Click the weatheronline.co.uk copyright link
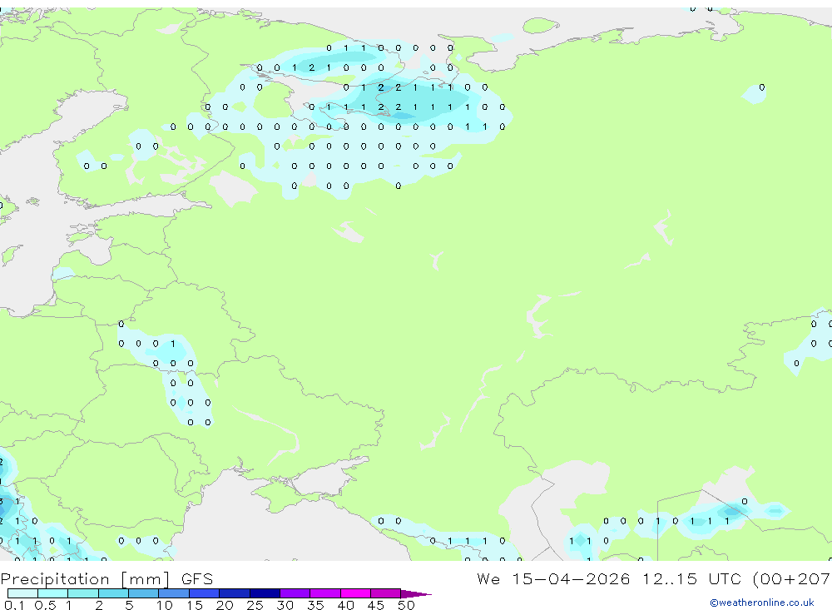 (x=762, y=603)
